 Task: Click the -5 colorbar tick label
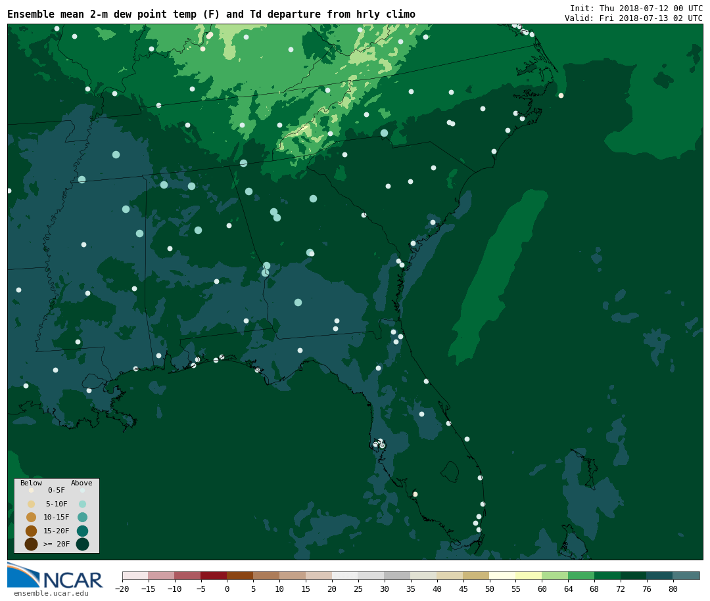(201, 589)
